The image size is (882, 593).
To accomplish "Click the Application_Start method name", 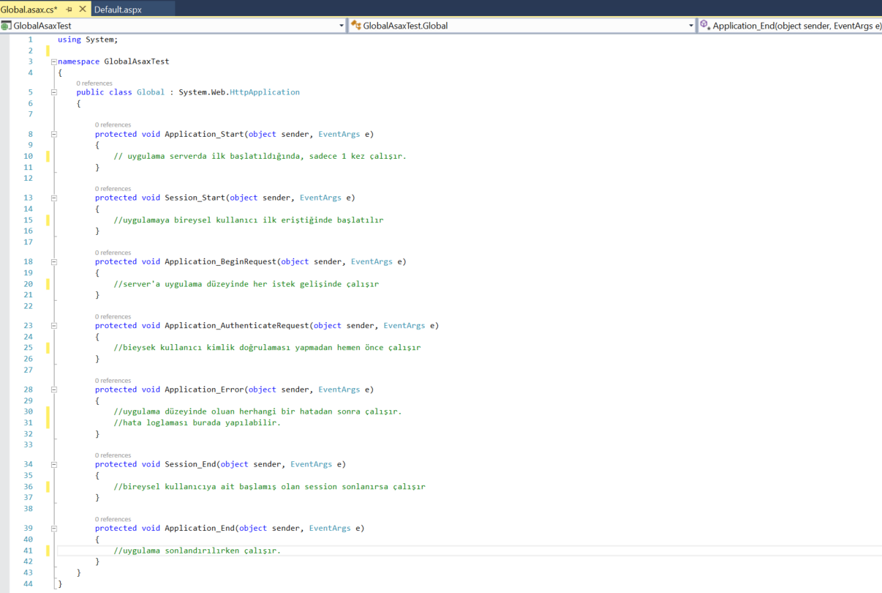I will tap(204, 134).
